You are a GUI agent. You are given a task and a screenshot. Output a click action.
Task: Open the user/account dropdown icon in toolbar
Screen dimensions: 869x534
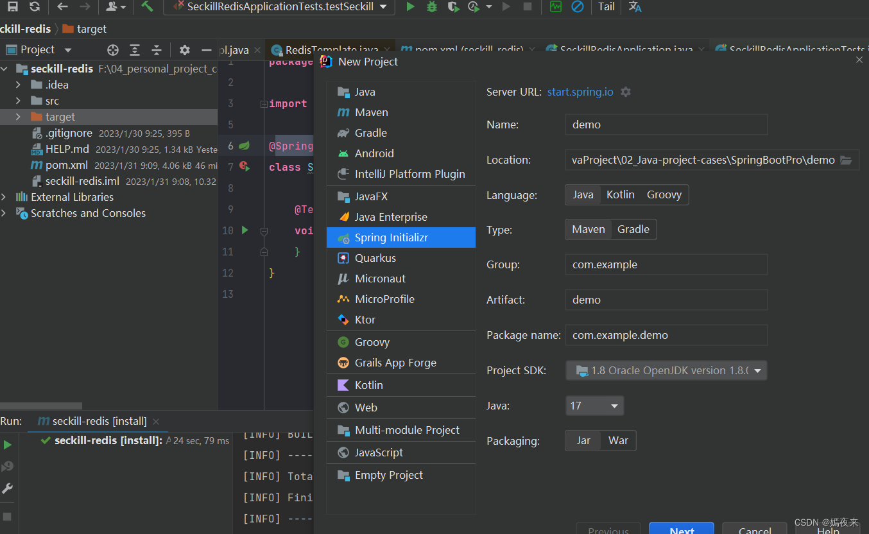click(x=116, y=6)
